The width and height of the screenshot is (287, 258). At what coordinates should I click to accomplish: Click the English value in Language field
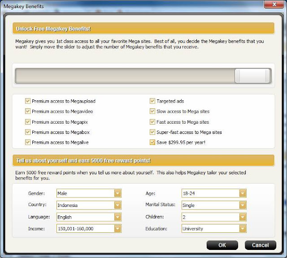[x=65, y=217]
